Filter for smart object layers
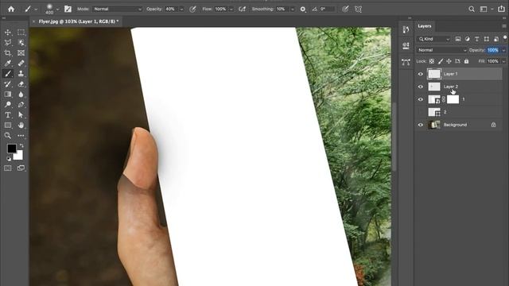 point(495,39)
